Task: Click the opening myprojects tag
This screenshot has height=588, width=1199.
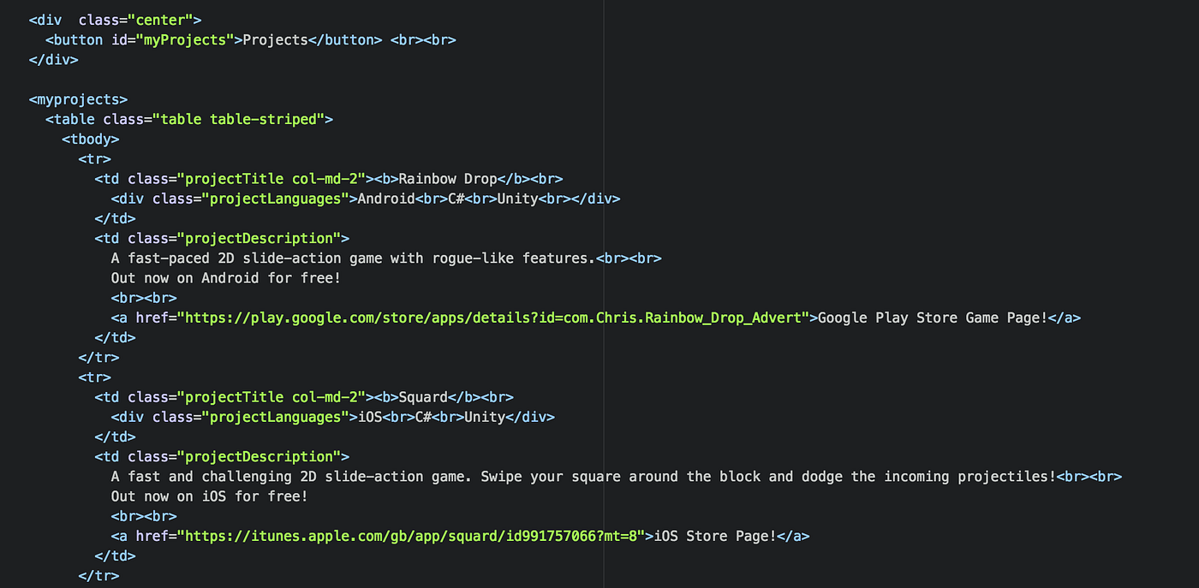Action: (78, 99)
